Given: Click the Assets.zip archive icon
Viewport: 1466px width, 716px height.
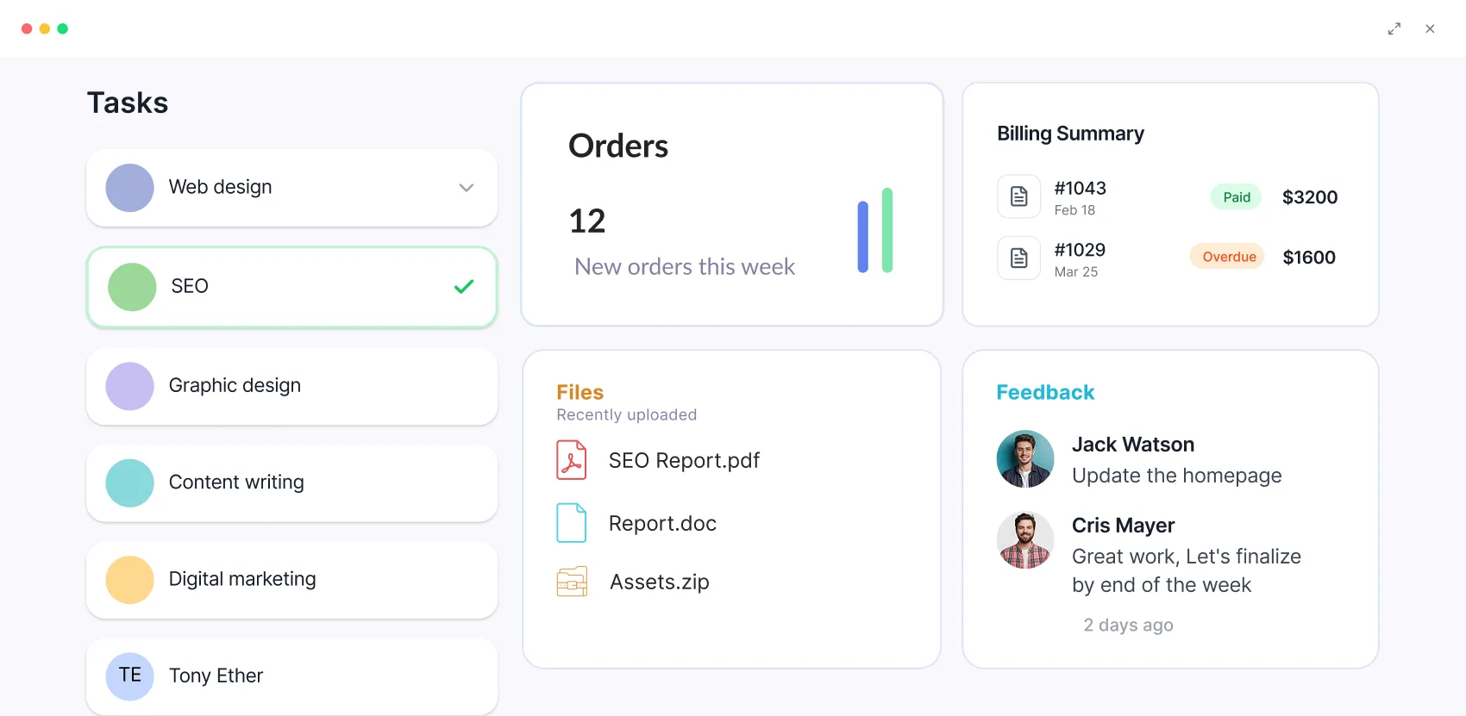Looking at the screenshot, I should (572, 582).
